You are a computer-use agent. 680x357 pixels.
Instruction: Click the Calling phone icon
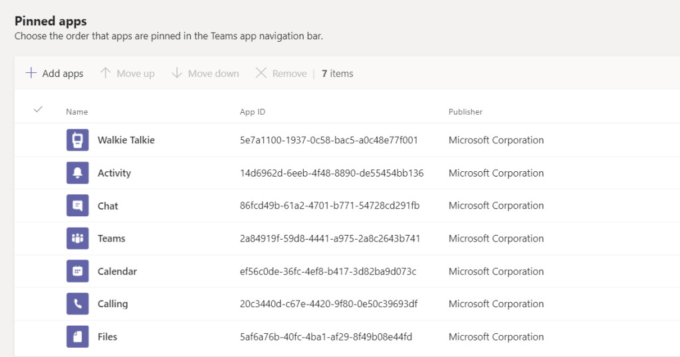click(77, 304)
